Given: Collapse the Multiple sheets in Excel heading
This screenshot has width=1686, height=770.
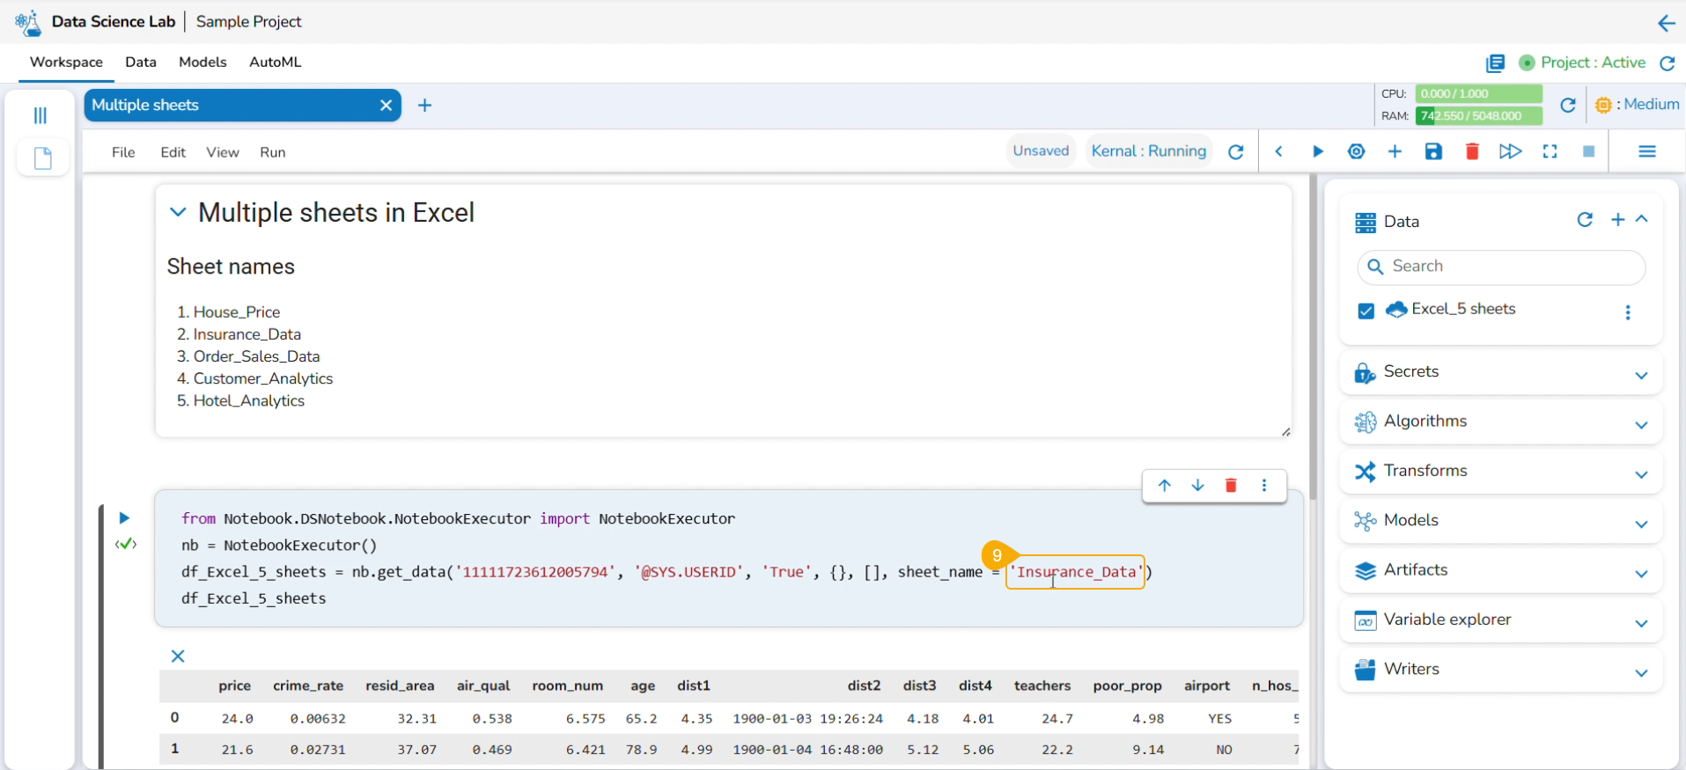Looking at the screenshot, I should (178, 212).
